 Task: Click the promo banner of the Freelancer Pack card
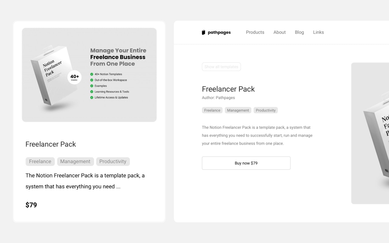pyautogui.click(x=89, y=74)
